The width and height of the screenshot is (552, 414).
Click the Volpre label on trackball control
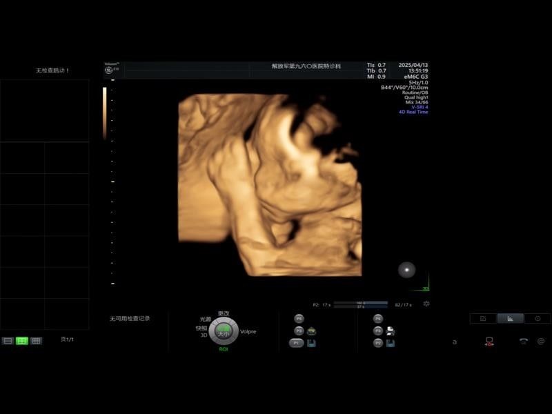248,332
